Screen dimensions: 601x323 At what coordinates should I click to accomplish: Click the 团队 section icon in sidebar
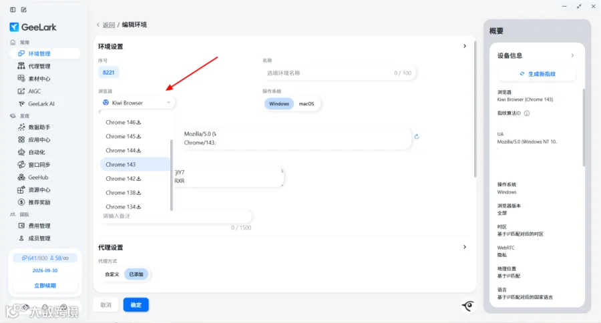(x=13, y=215)
